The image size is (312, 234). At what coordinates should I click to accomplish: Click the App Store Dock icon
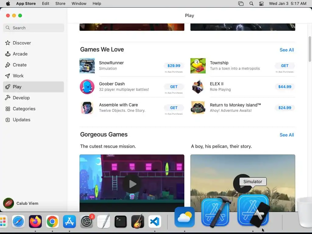point(69,222)
